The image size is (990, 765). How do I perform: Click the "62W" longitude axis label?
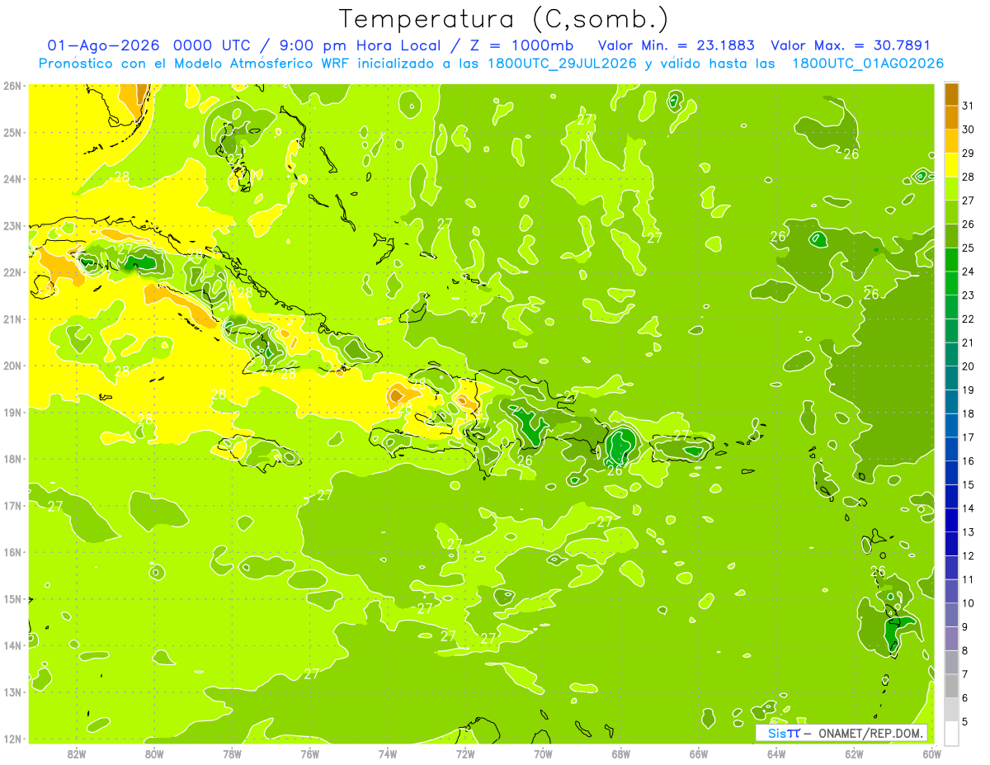point(854,753)
